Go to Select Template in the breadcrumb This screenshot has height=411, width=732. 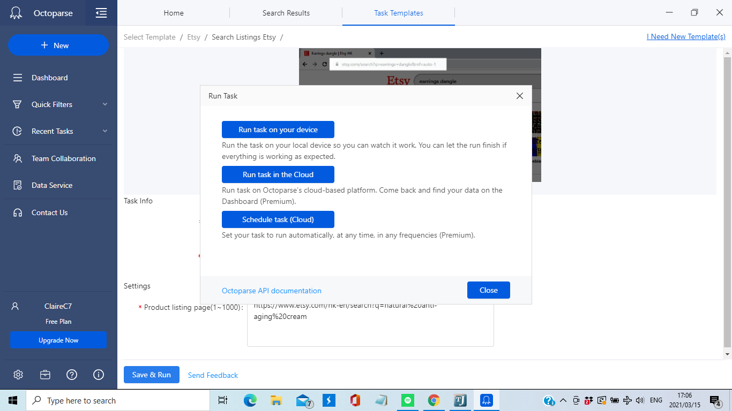(x=150, y=37)
